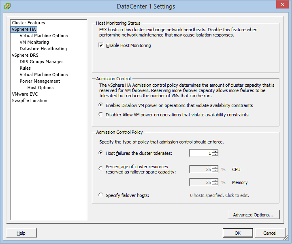The width and height of the screenshot is (292, 244).
Task: Select Cluster Features in the settings tree
Action: [x=28, y=23]
